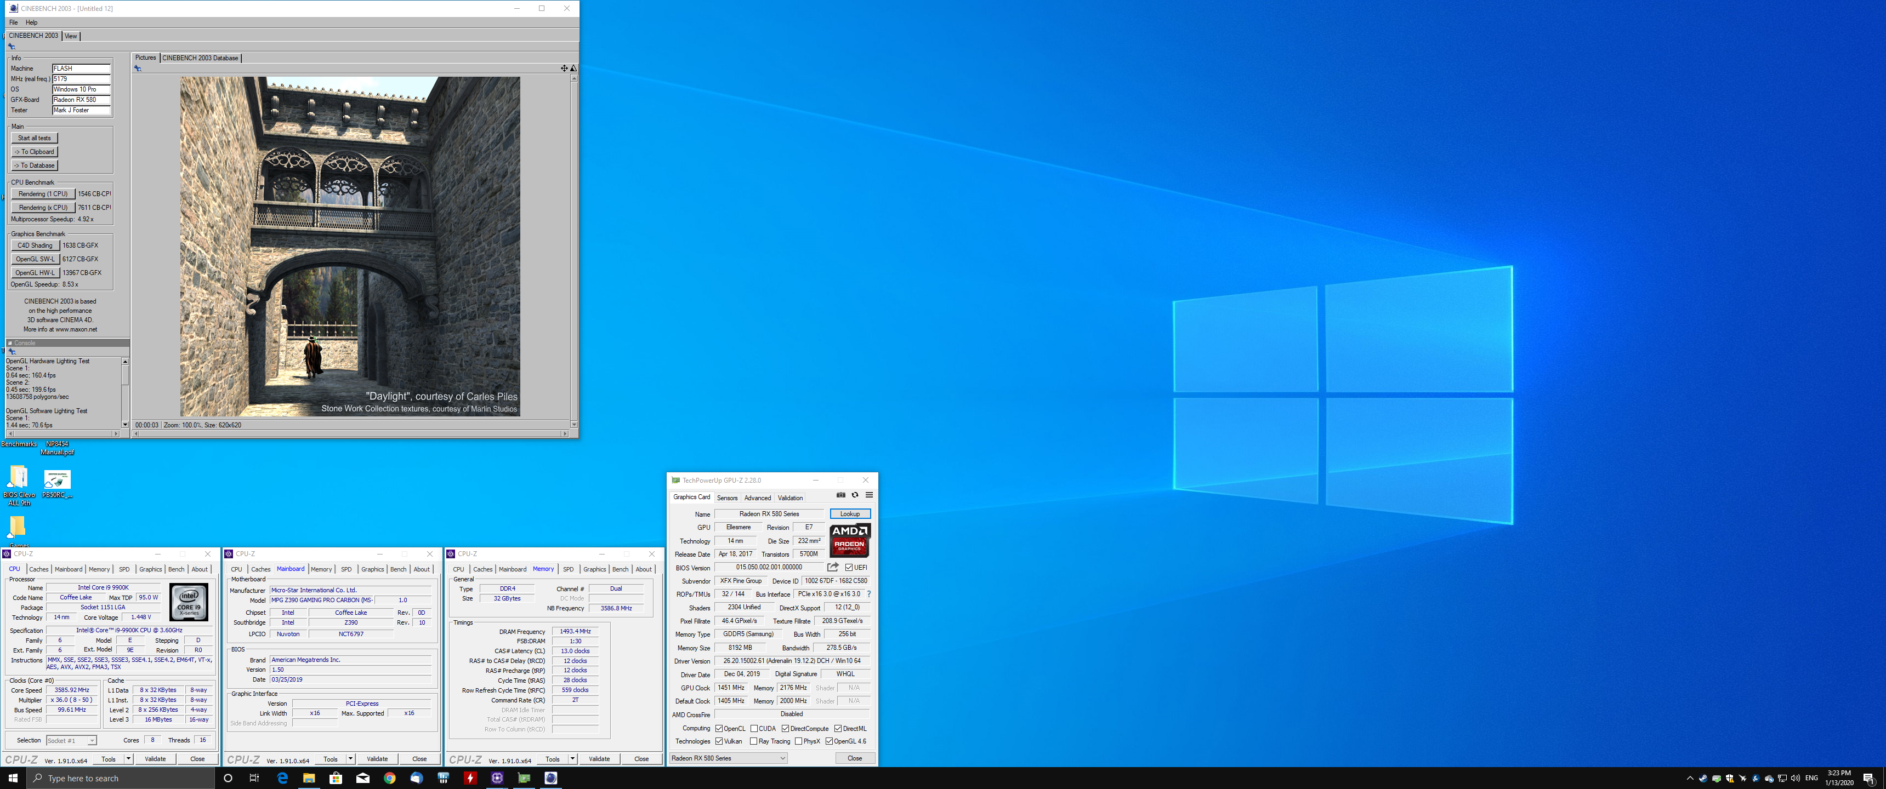Toggle the DirectML checkbox
The height and width of the screenshot is (789, 1886).
(x=838, y=728)
